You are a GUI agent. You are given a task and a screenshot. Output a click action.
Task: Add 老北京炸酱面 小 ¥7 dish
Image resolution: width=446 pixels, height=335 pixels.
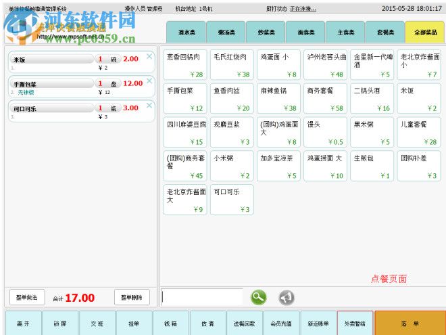(419, 65)
